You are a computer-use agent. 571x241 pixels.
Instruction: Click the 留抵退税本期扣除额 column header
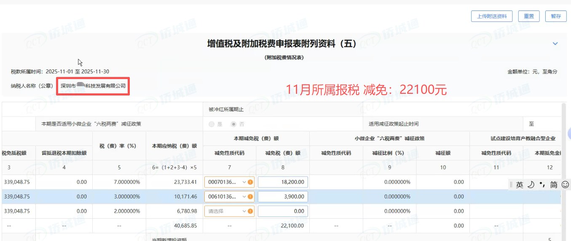(x=64, y=153)
